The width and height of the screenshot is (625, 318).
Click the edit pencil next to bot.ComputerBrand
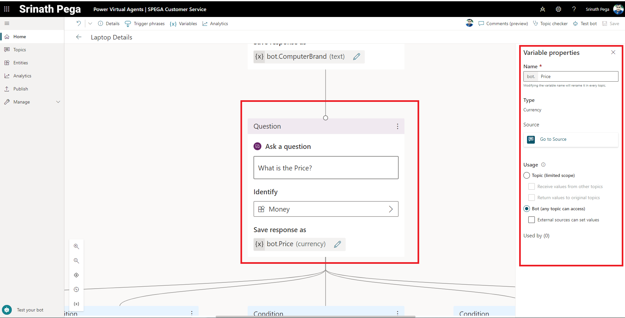tap(356, 56)
